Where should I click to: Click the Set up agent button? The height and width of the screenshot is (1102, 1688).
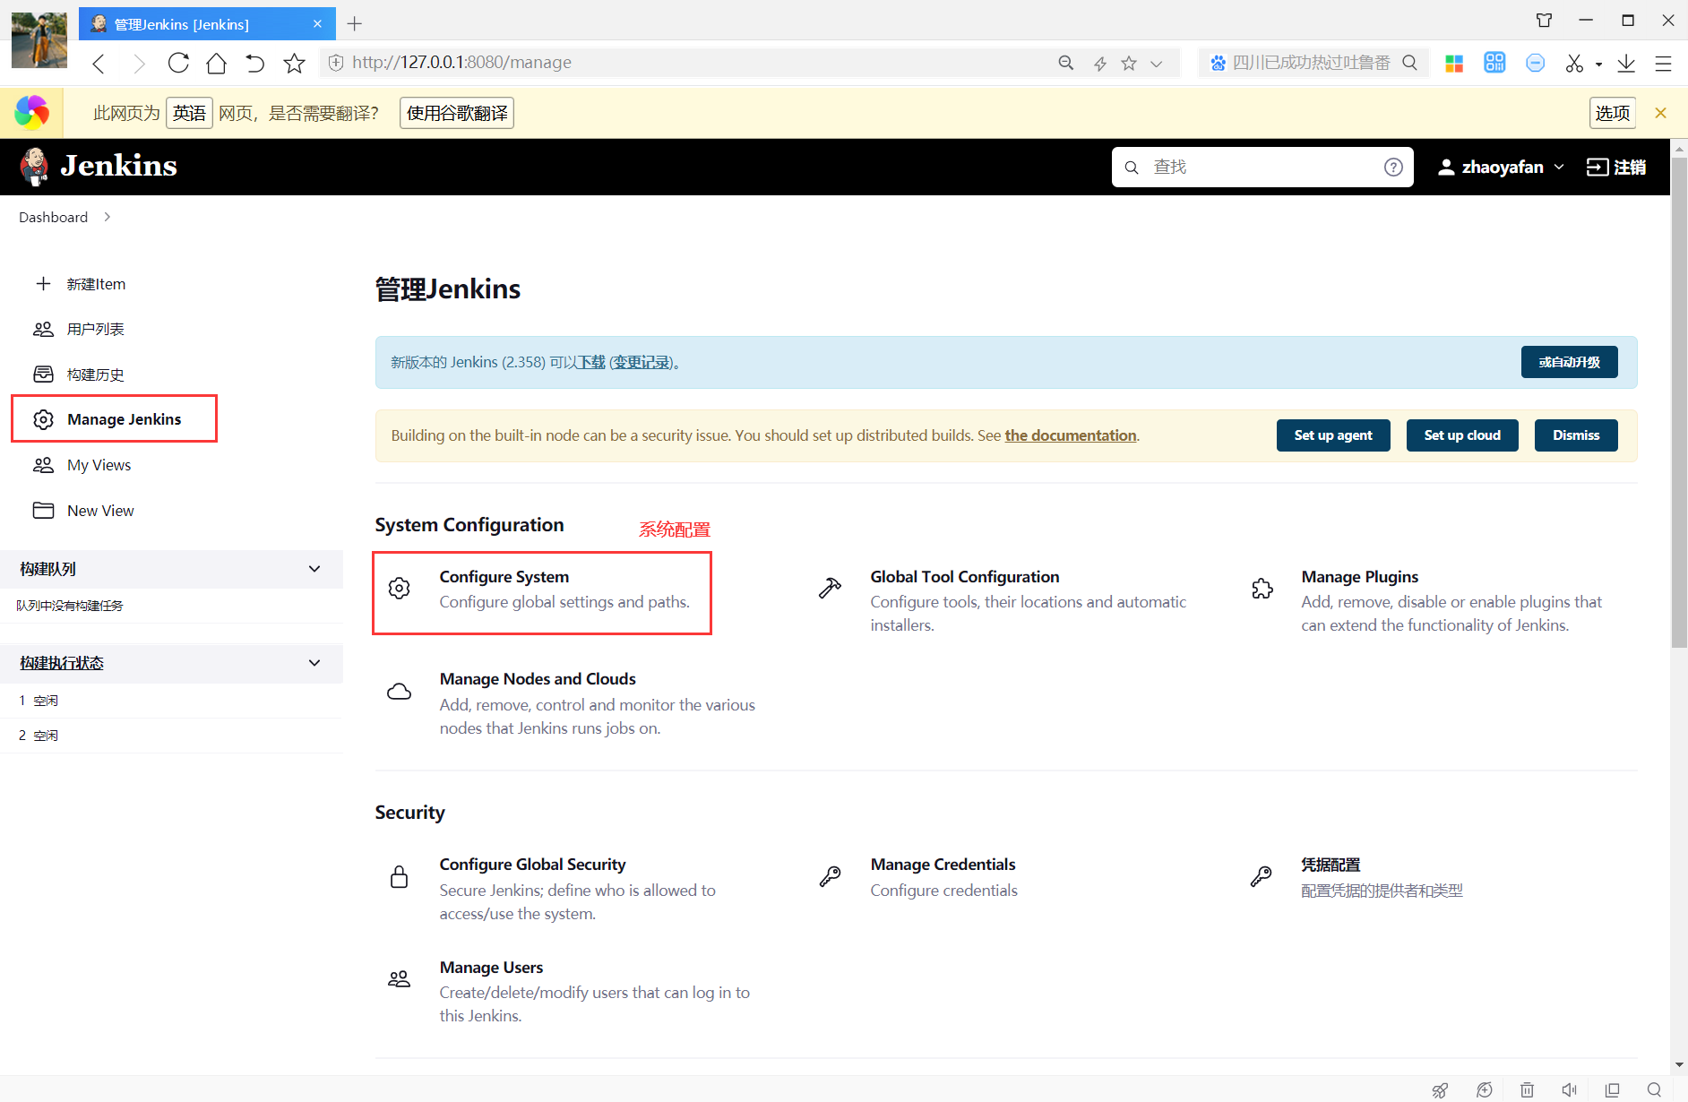(1333, 435)
